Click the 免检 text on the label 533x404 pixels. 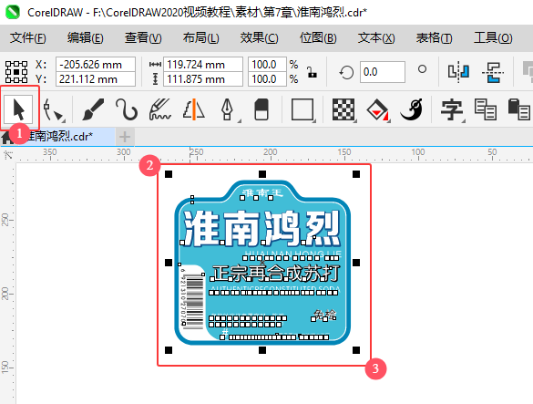click(x=324, y=315)
